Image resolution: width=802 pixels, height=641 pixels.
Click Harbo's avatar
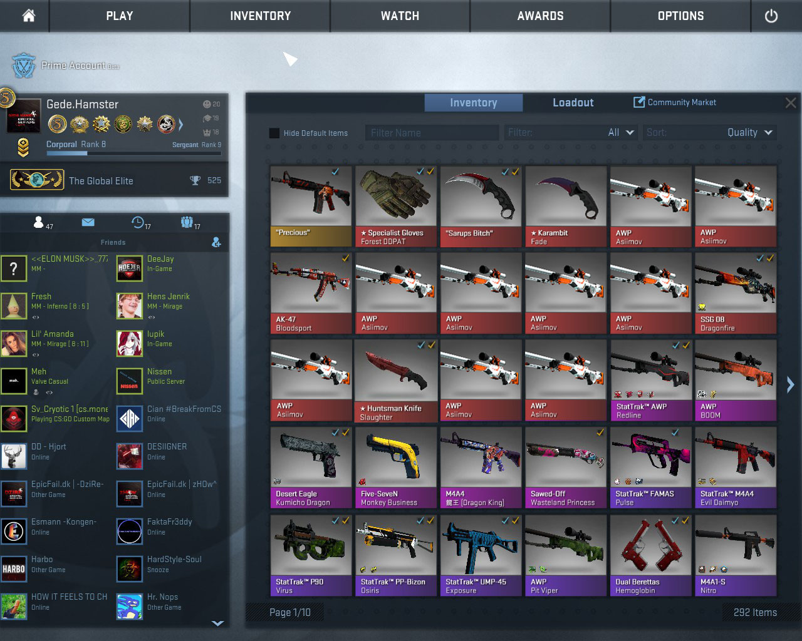click(14, 568)
